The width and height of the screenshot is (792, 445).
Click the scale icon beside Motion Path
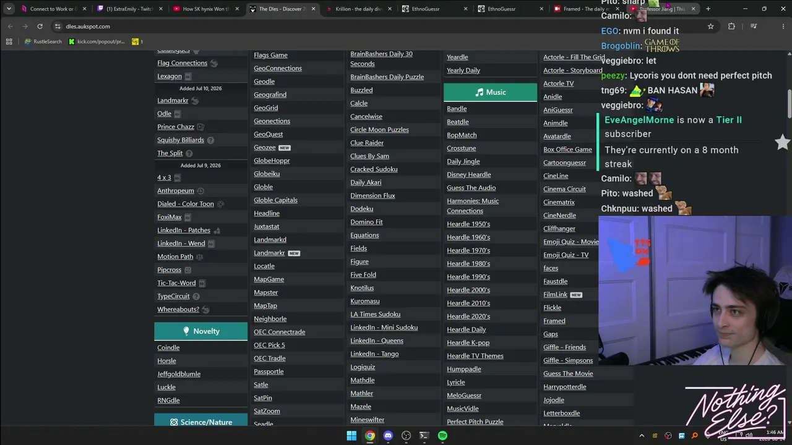(199, 257)
